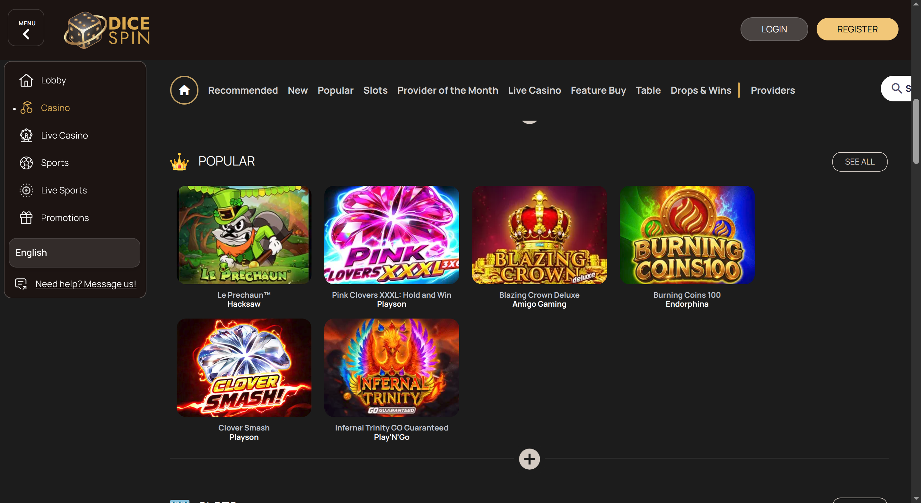921x503 pixels.
Task: Switch to the Popular category tab
Action: coord(335,90)
